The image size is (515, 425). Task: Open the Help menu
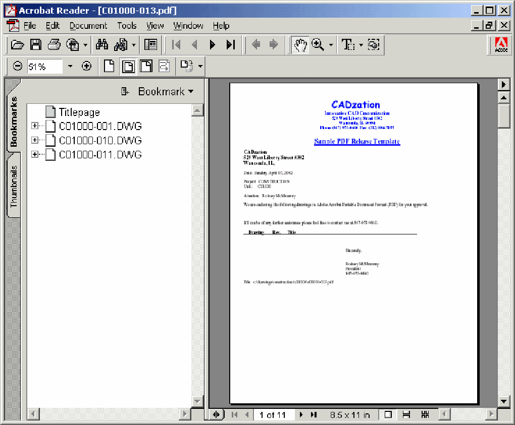pos(221,26)
